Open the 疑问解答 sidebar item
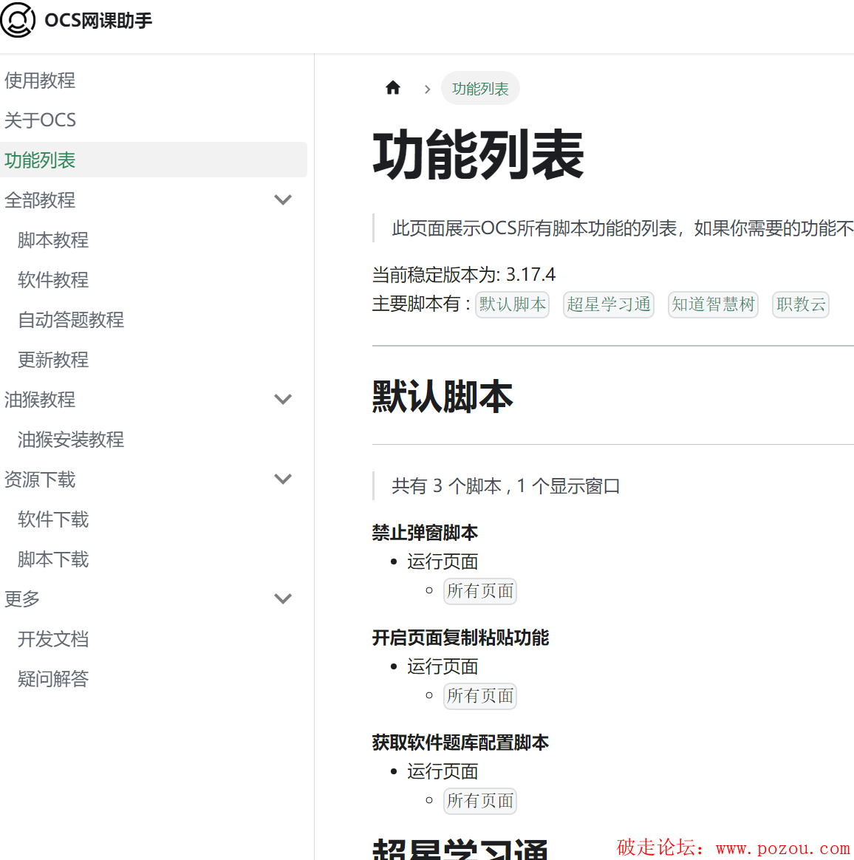The width and height of the screenshot is (854, 860). (x=53, y=678)
